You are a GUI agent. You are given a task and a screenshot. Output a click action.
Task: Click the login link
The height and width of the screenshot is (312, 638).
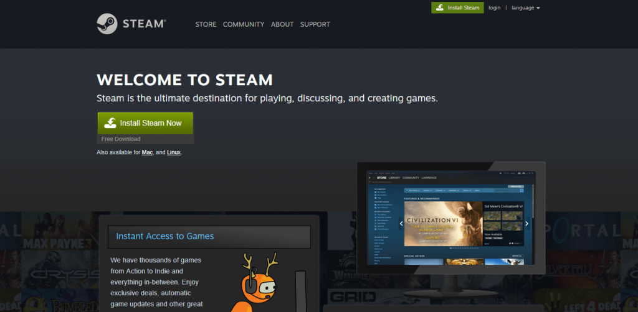495,8
